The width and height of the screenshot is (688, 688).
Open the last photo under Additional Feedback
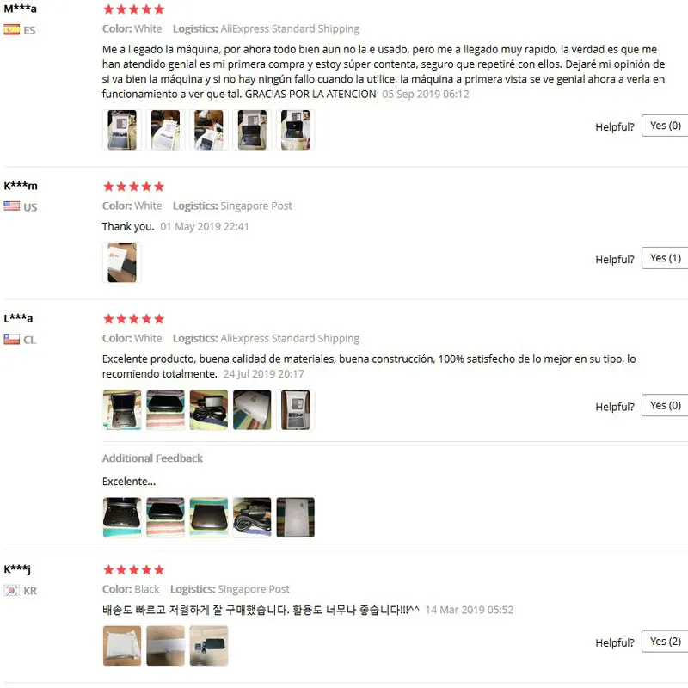click(295, 518)
